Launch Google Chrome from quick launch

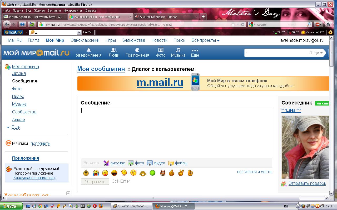[x=40, y=206]
